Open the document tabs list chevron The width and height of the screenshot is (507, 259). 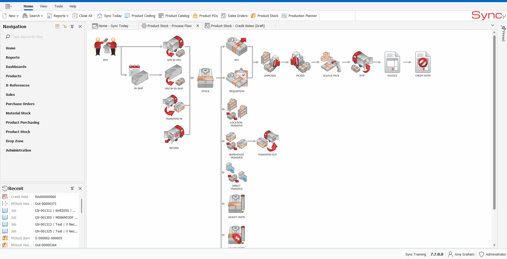tap(493, 25)
